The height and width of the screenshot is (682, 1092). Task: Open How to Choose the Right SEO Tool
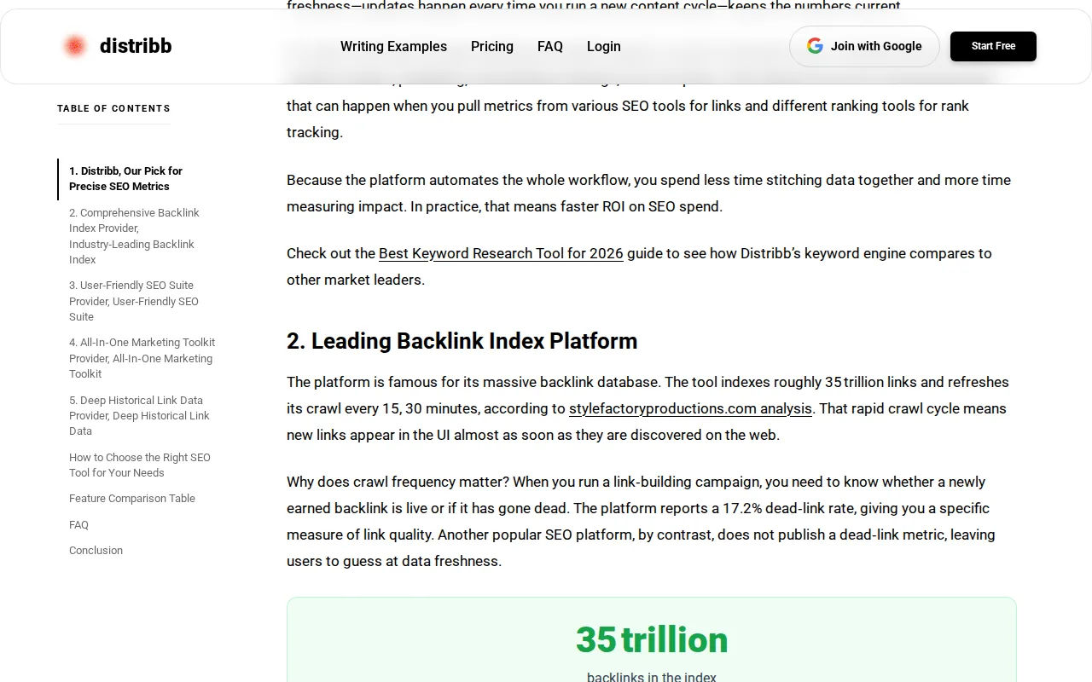pos(140,465)
